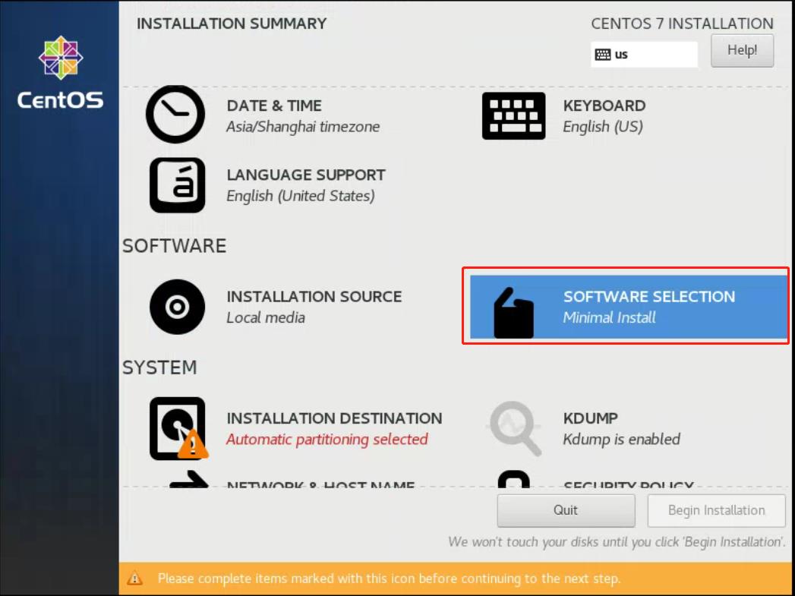Select the Software Selection package icon
The width and height of the screenshot is (795, 596).
pyautogui.click(x=513, y=313)
